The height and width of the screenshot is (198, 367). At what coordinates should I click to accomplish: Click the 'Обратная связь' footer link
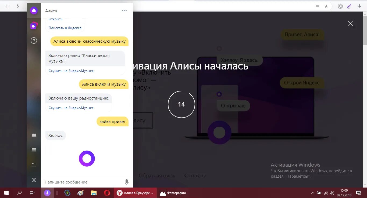tap(157, 176)
